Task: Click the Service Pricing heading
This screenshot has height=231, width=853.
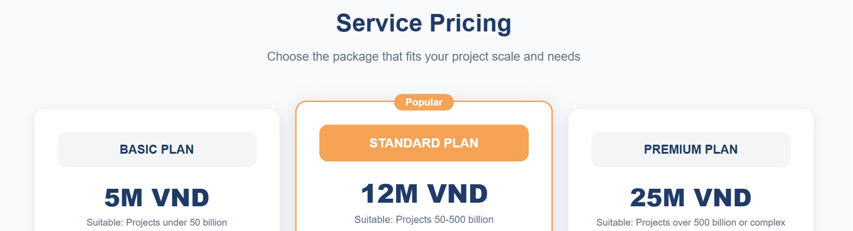Action: coord(424,23)
